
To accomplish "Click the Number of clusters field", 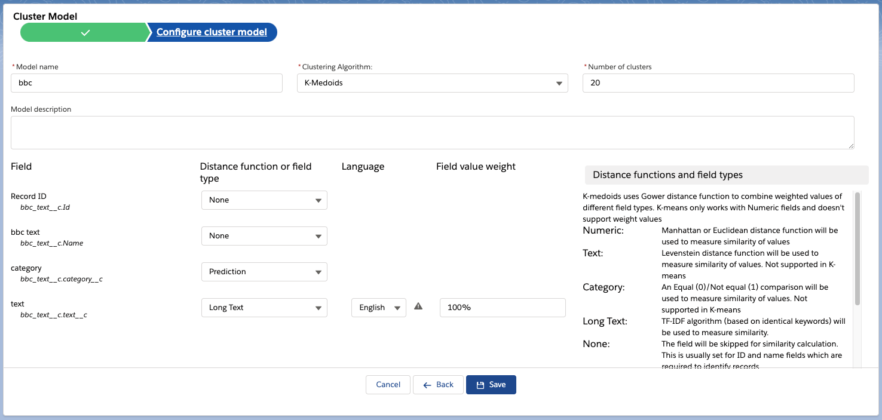I will [x=718, y=83].
